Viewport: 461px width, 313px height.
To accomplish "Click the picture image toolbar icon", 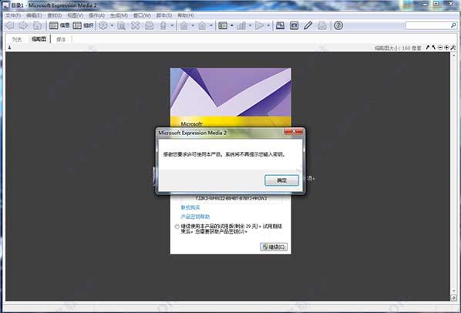I will pos(280,25).
